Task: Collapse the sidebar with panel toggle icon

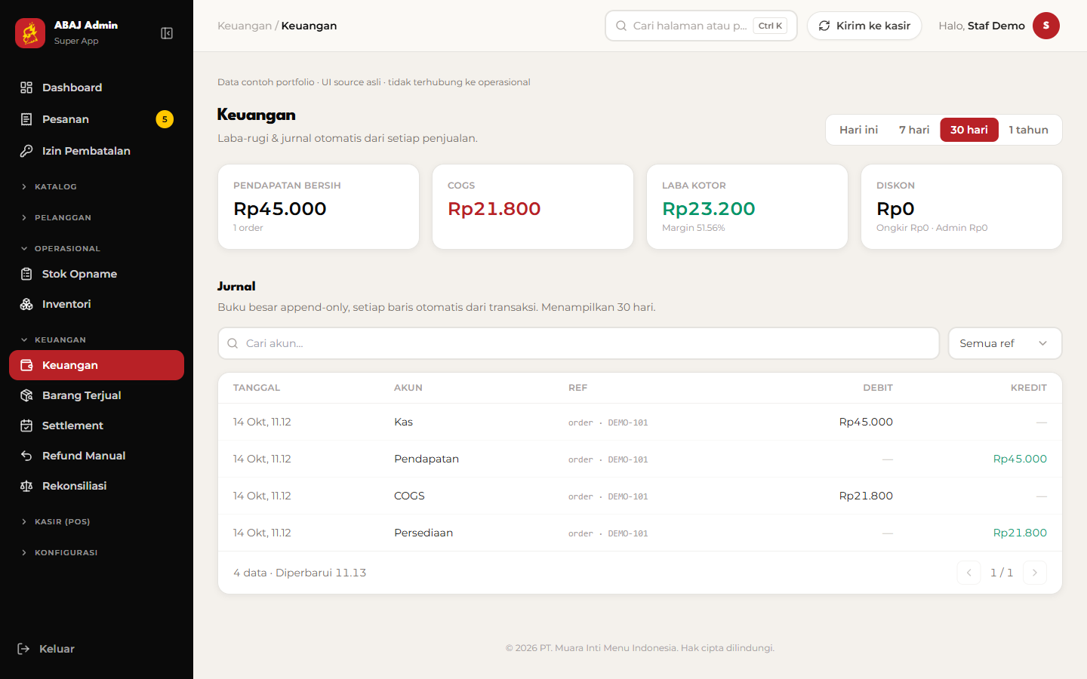Action: (167, 33)
